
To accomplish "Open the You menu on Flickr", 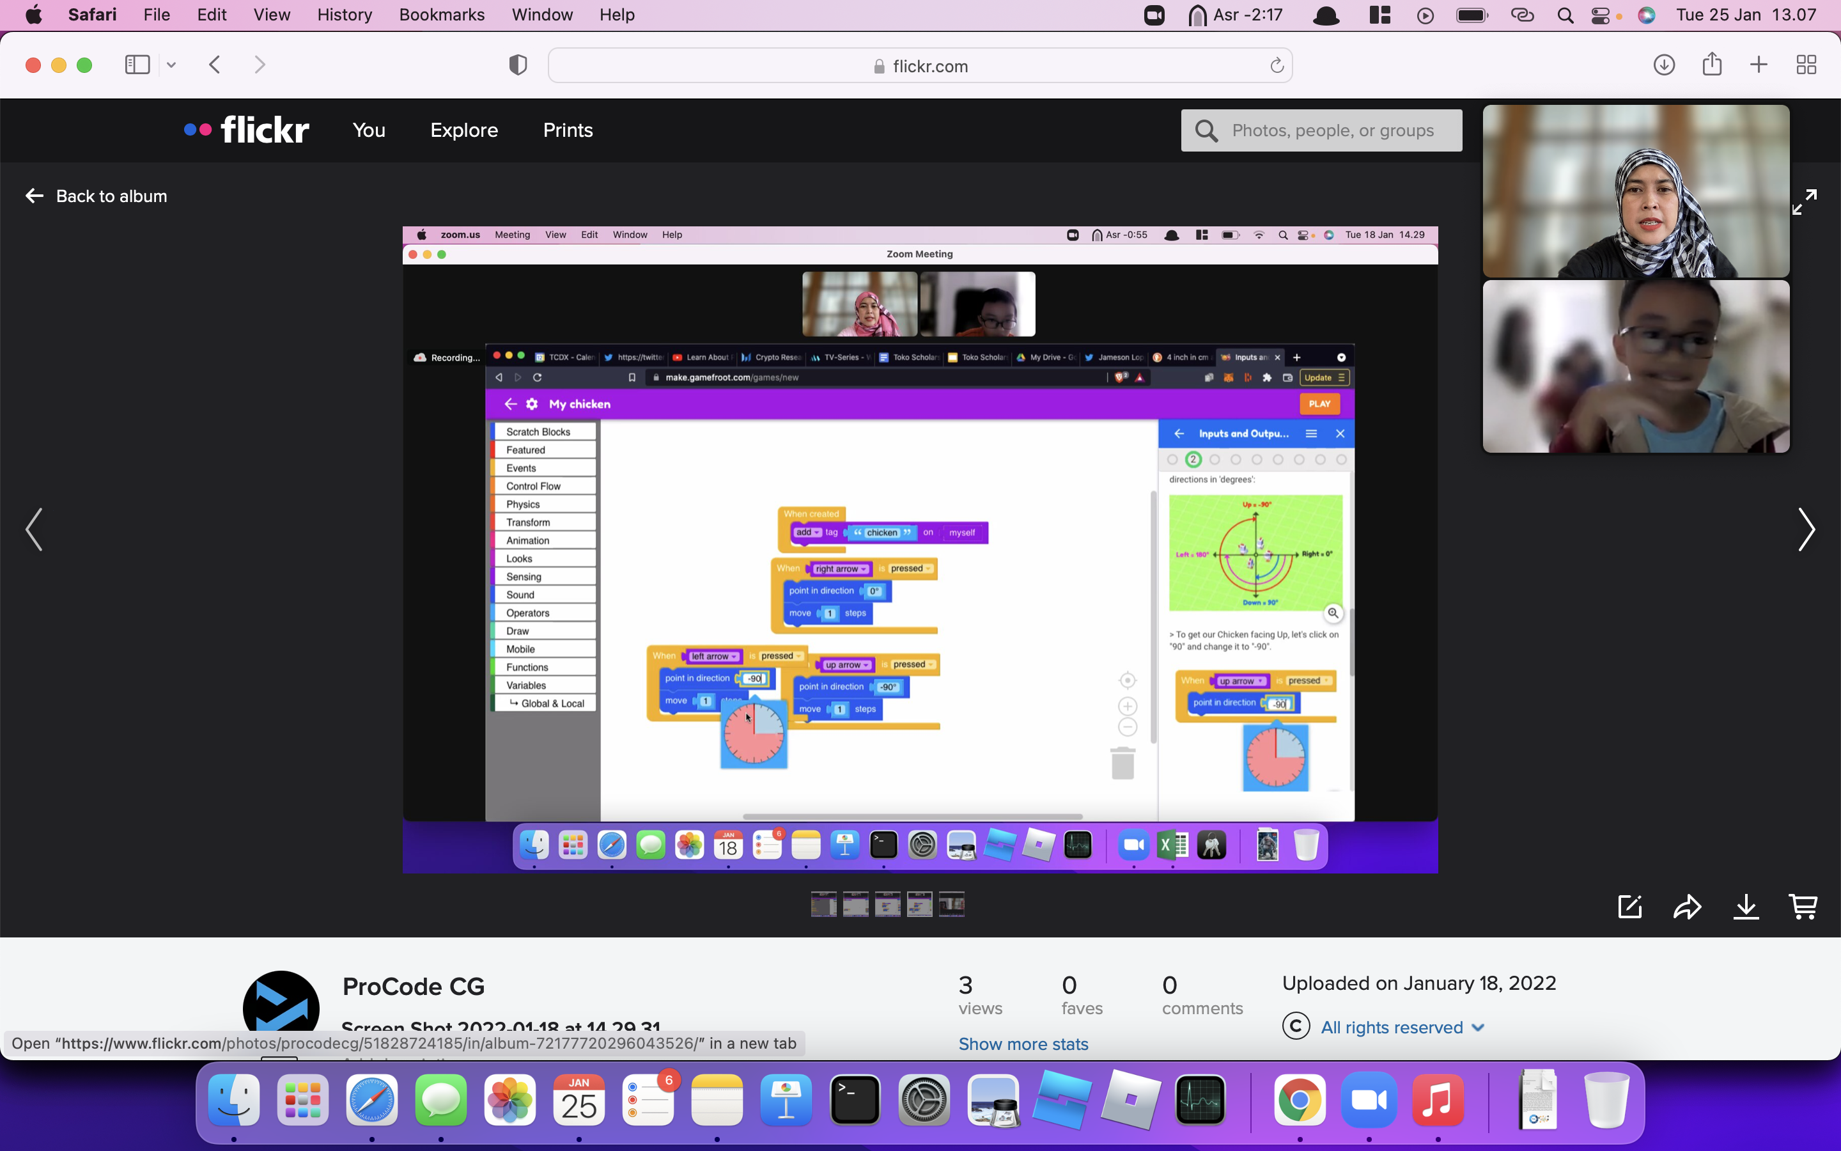I will [x=369, y=130].
